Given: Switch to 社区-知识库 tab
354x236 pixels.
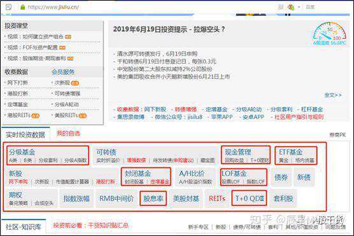Looking at the screenshot, I should 24,226.
